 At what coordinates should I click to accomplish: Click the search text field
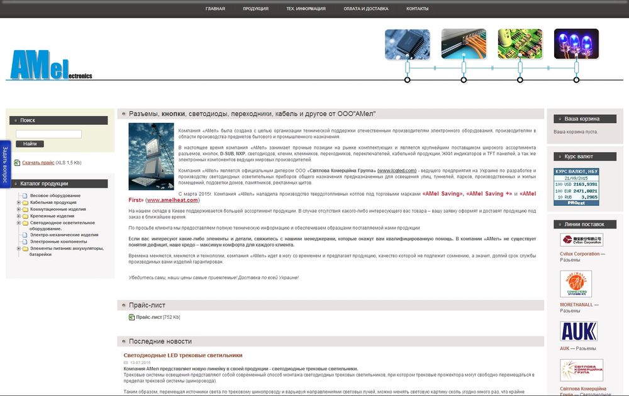(48, 134)
